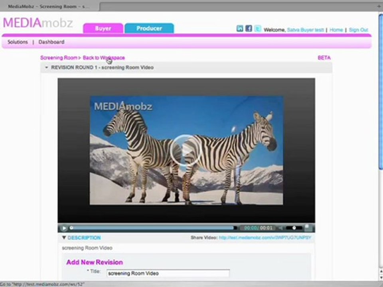This screenshot has height=287, width=383.
Task: Click the Screening Room breadcrumb
Action: coord(59,58)
